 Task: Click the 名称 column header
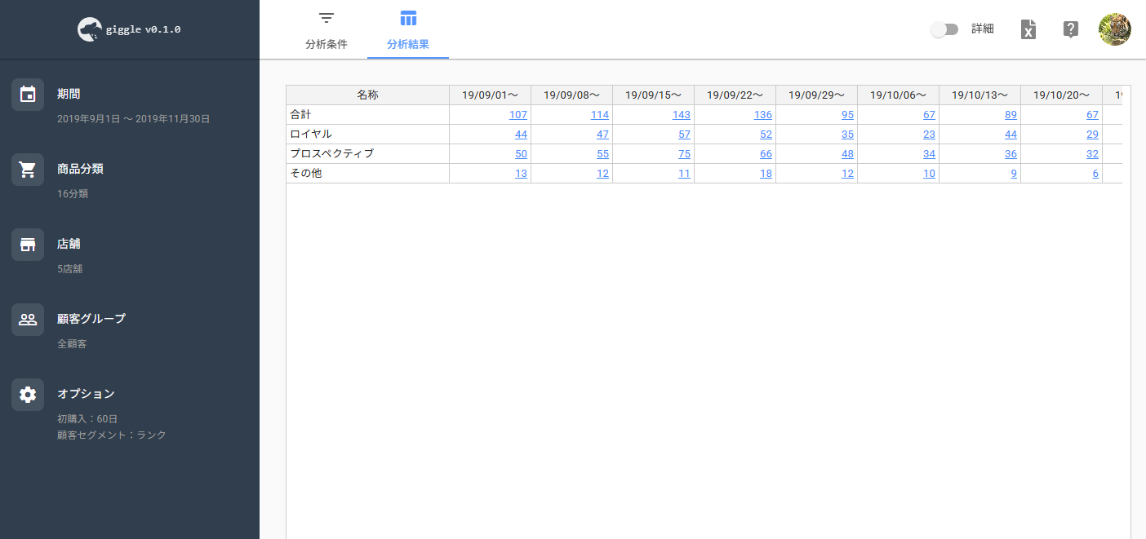pyautogui.click(x=367, y=95)
